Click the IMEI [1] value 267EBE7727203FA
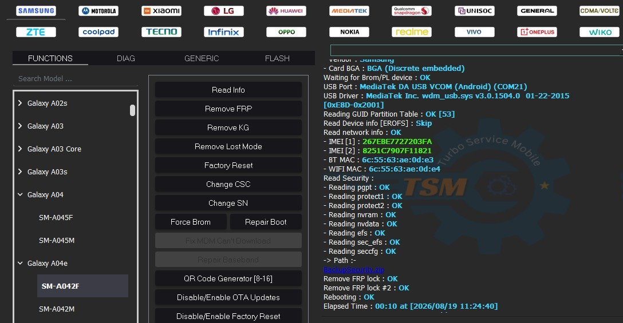Image resolution: width=623 pixels, height=323 pixels. click(397, 142)
